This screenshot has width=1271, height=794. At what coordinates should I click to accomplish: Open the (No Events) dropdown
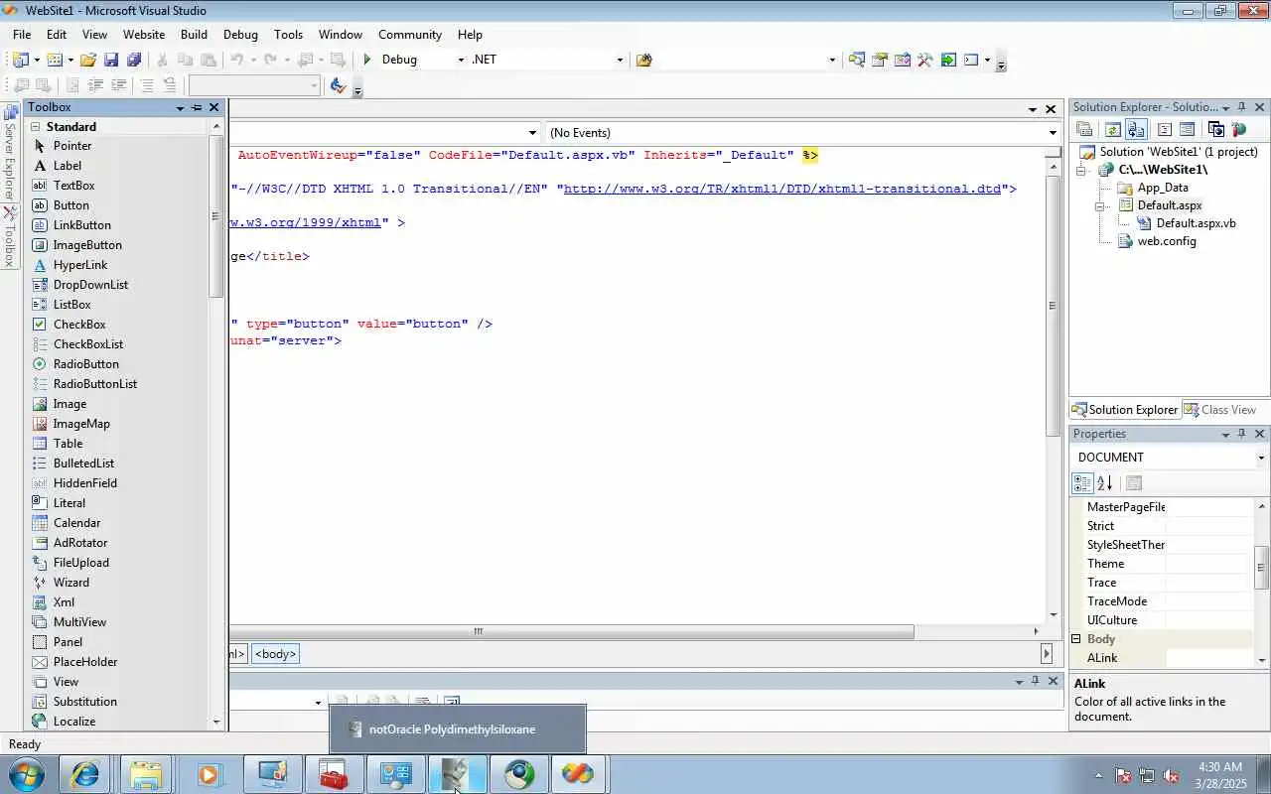pos(1053,132)
